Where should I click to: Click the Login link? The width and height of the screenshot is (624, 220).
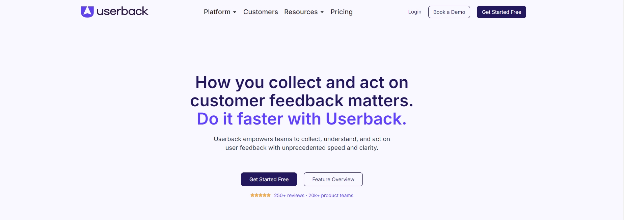point(414,12)
